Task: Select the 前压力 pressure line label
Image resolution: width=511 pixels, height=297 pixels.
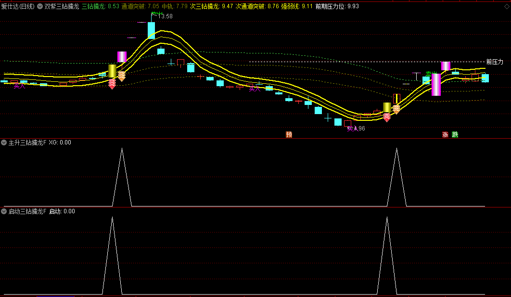Action: 494,62
